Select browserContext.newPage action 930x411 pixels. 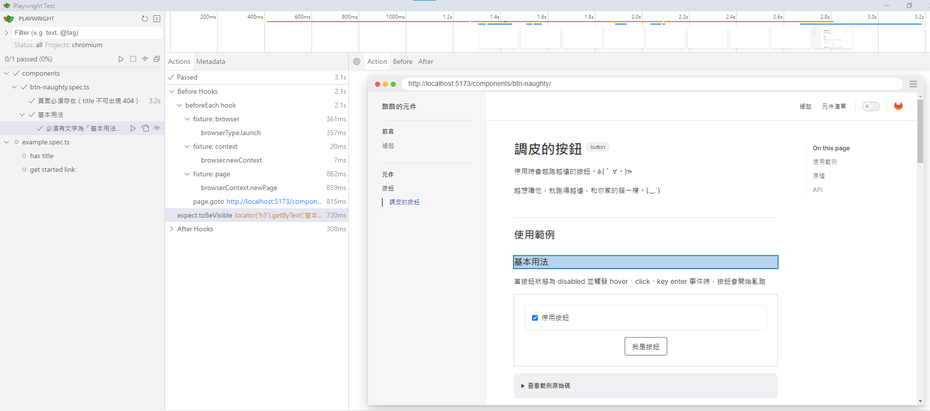pos(257,188)
